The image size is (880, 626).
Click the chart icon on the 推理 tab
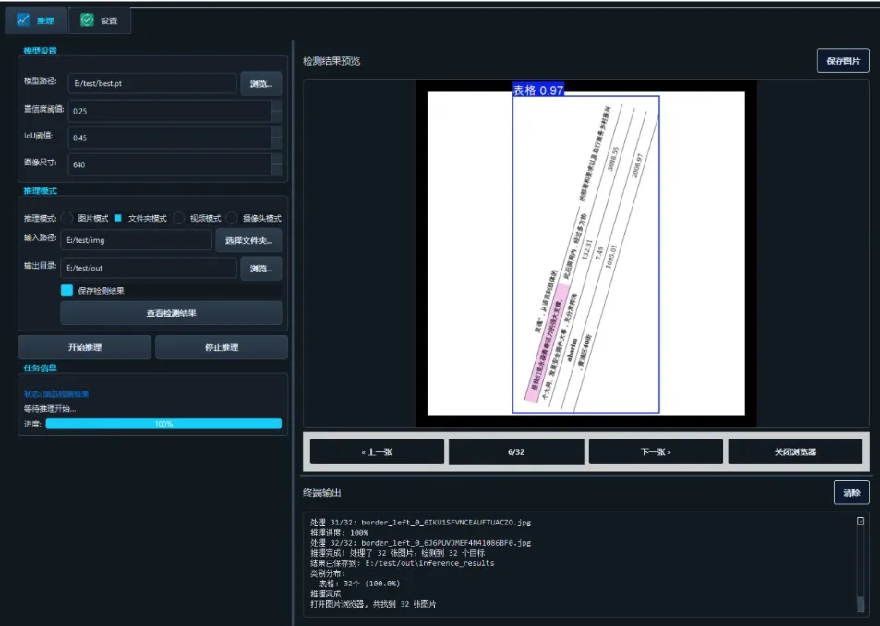pyautogui.click(x=26, y=18)
